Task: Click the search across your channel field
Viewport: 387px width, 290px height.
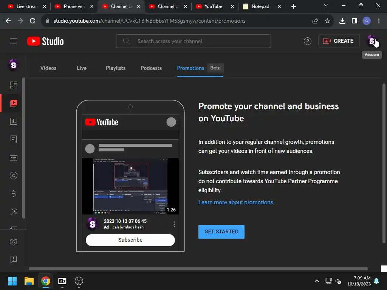Action: [x=193, y=41]
